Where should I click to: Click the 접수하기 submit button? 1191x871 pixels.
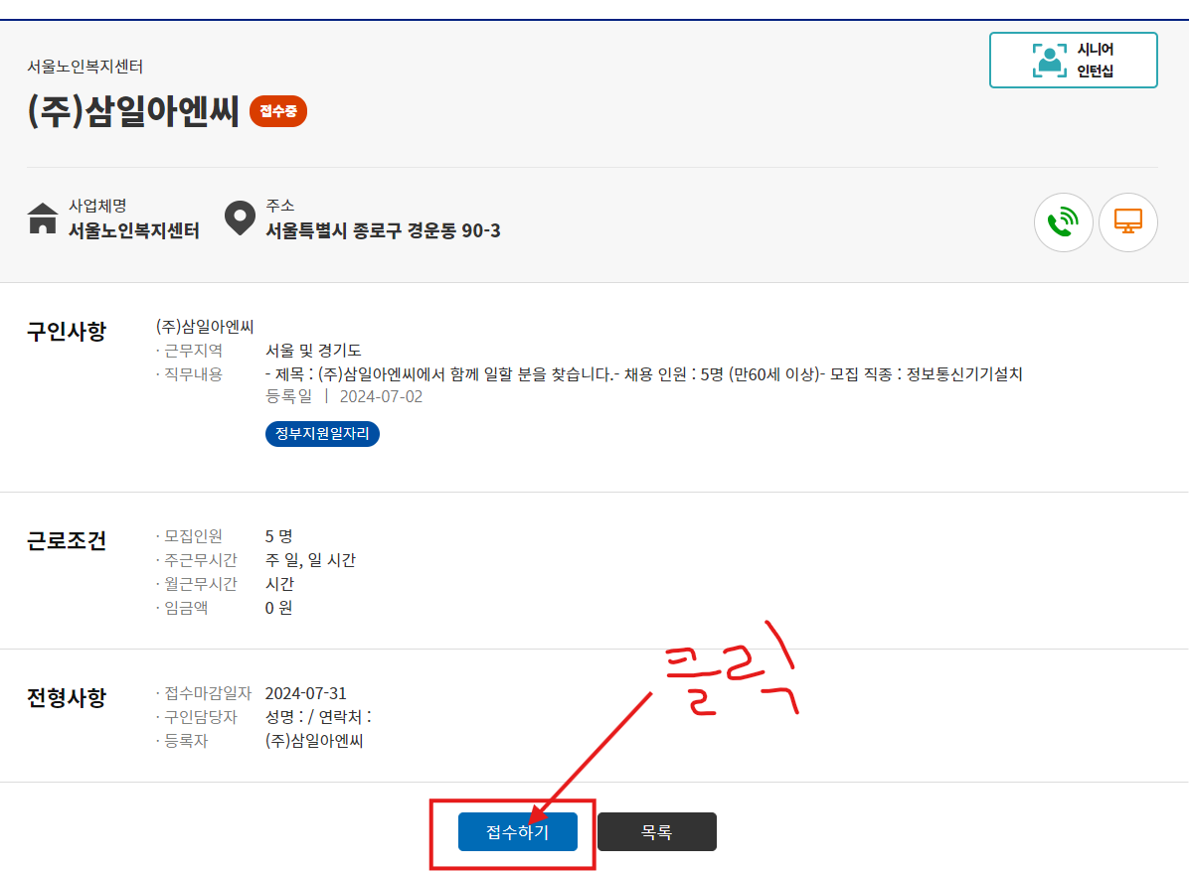517,831
